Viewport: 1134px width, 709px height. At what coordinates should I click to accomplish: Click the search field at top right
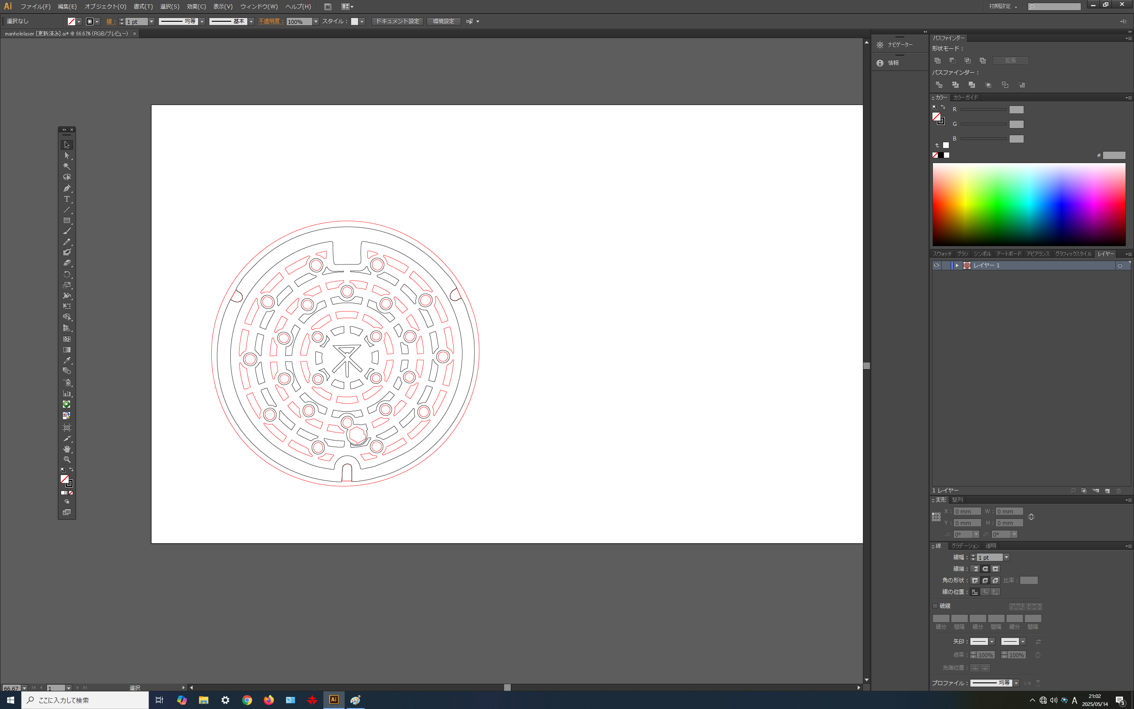[x=1054, y=7]
